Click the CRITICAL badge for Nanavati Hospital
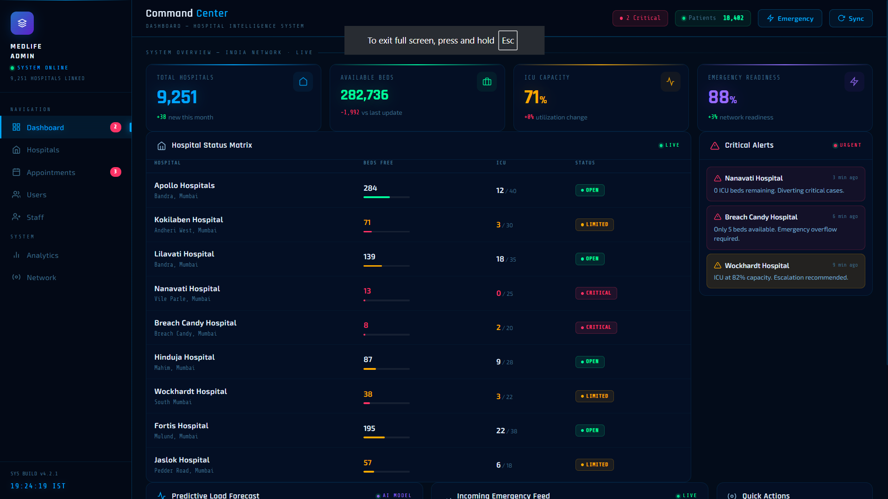 [x=596, y=293]
